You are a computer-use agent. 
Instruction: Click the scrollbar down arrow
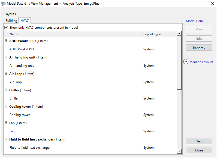[179, 151]
